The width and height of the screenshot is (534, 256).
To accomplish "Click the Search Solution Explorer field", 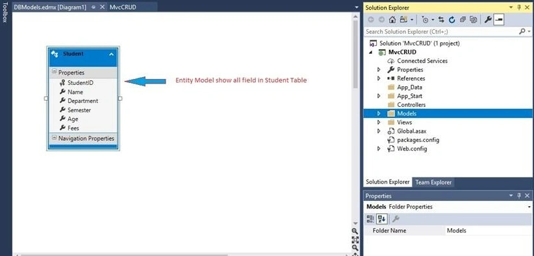I will pyautogui.click(x=441, y=32).
